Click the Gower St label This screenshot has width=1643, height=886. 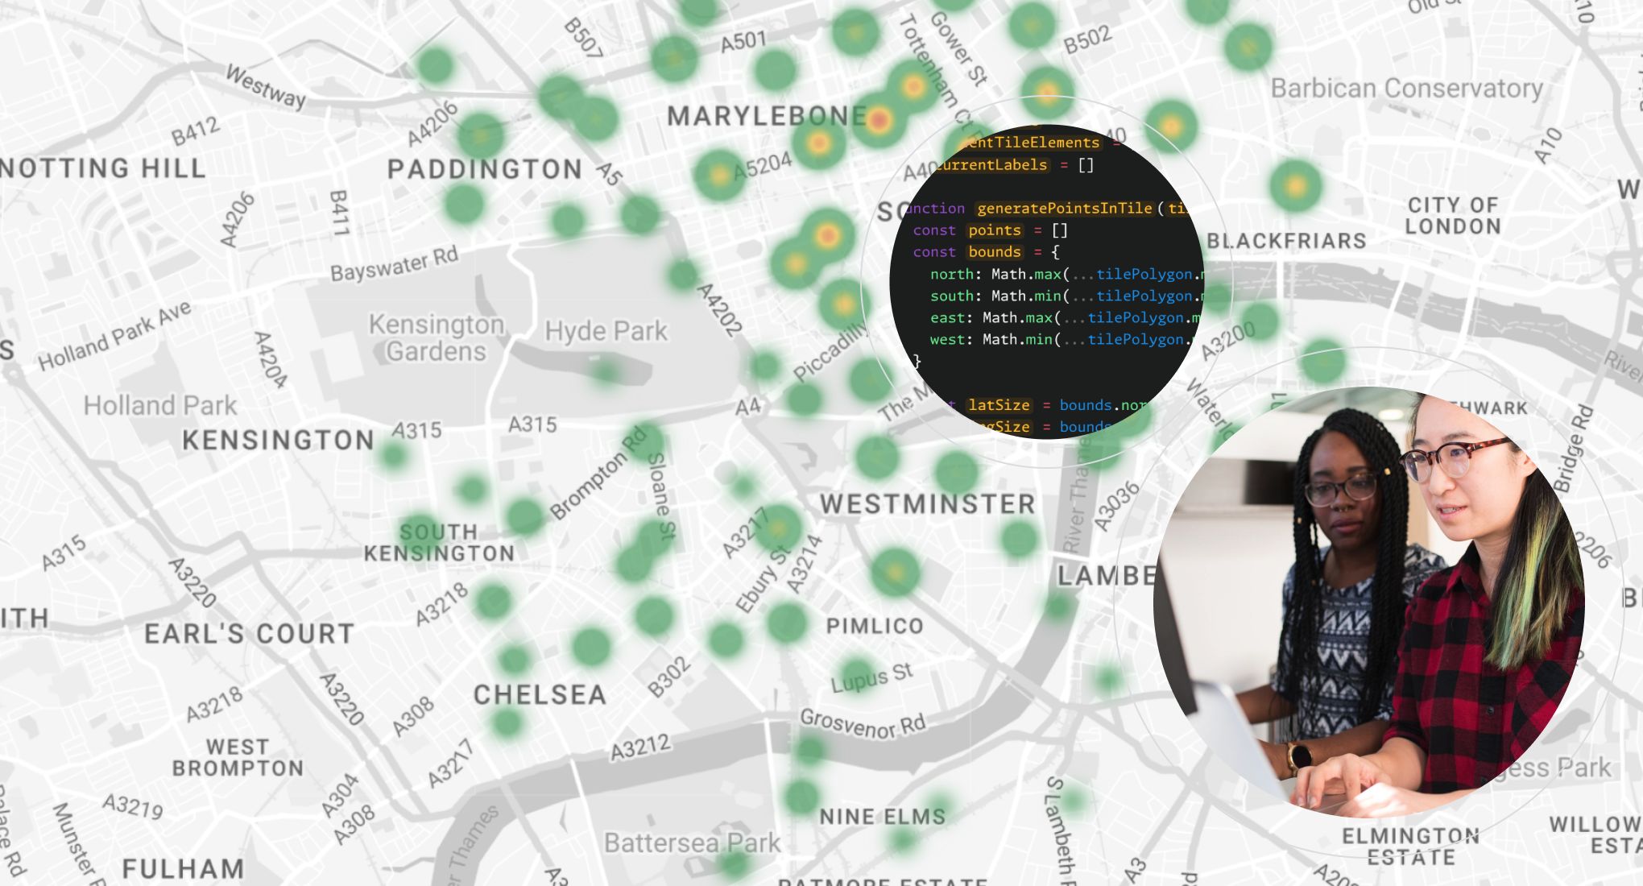(958, 48)
